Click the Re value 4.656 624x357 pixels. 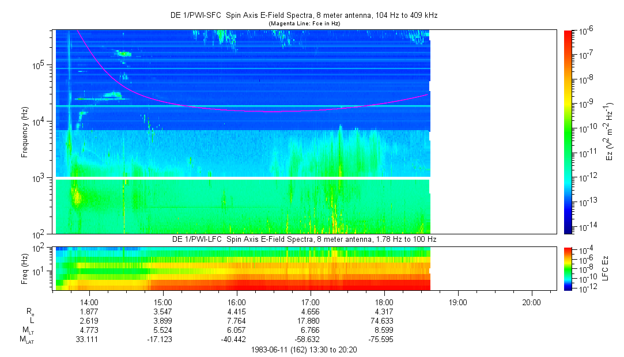pyautogui.click(x=311, y=312)
